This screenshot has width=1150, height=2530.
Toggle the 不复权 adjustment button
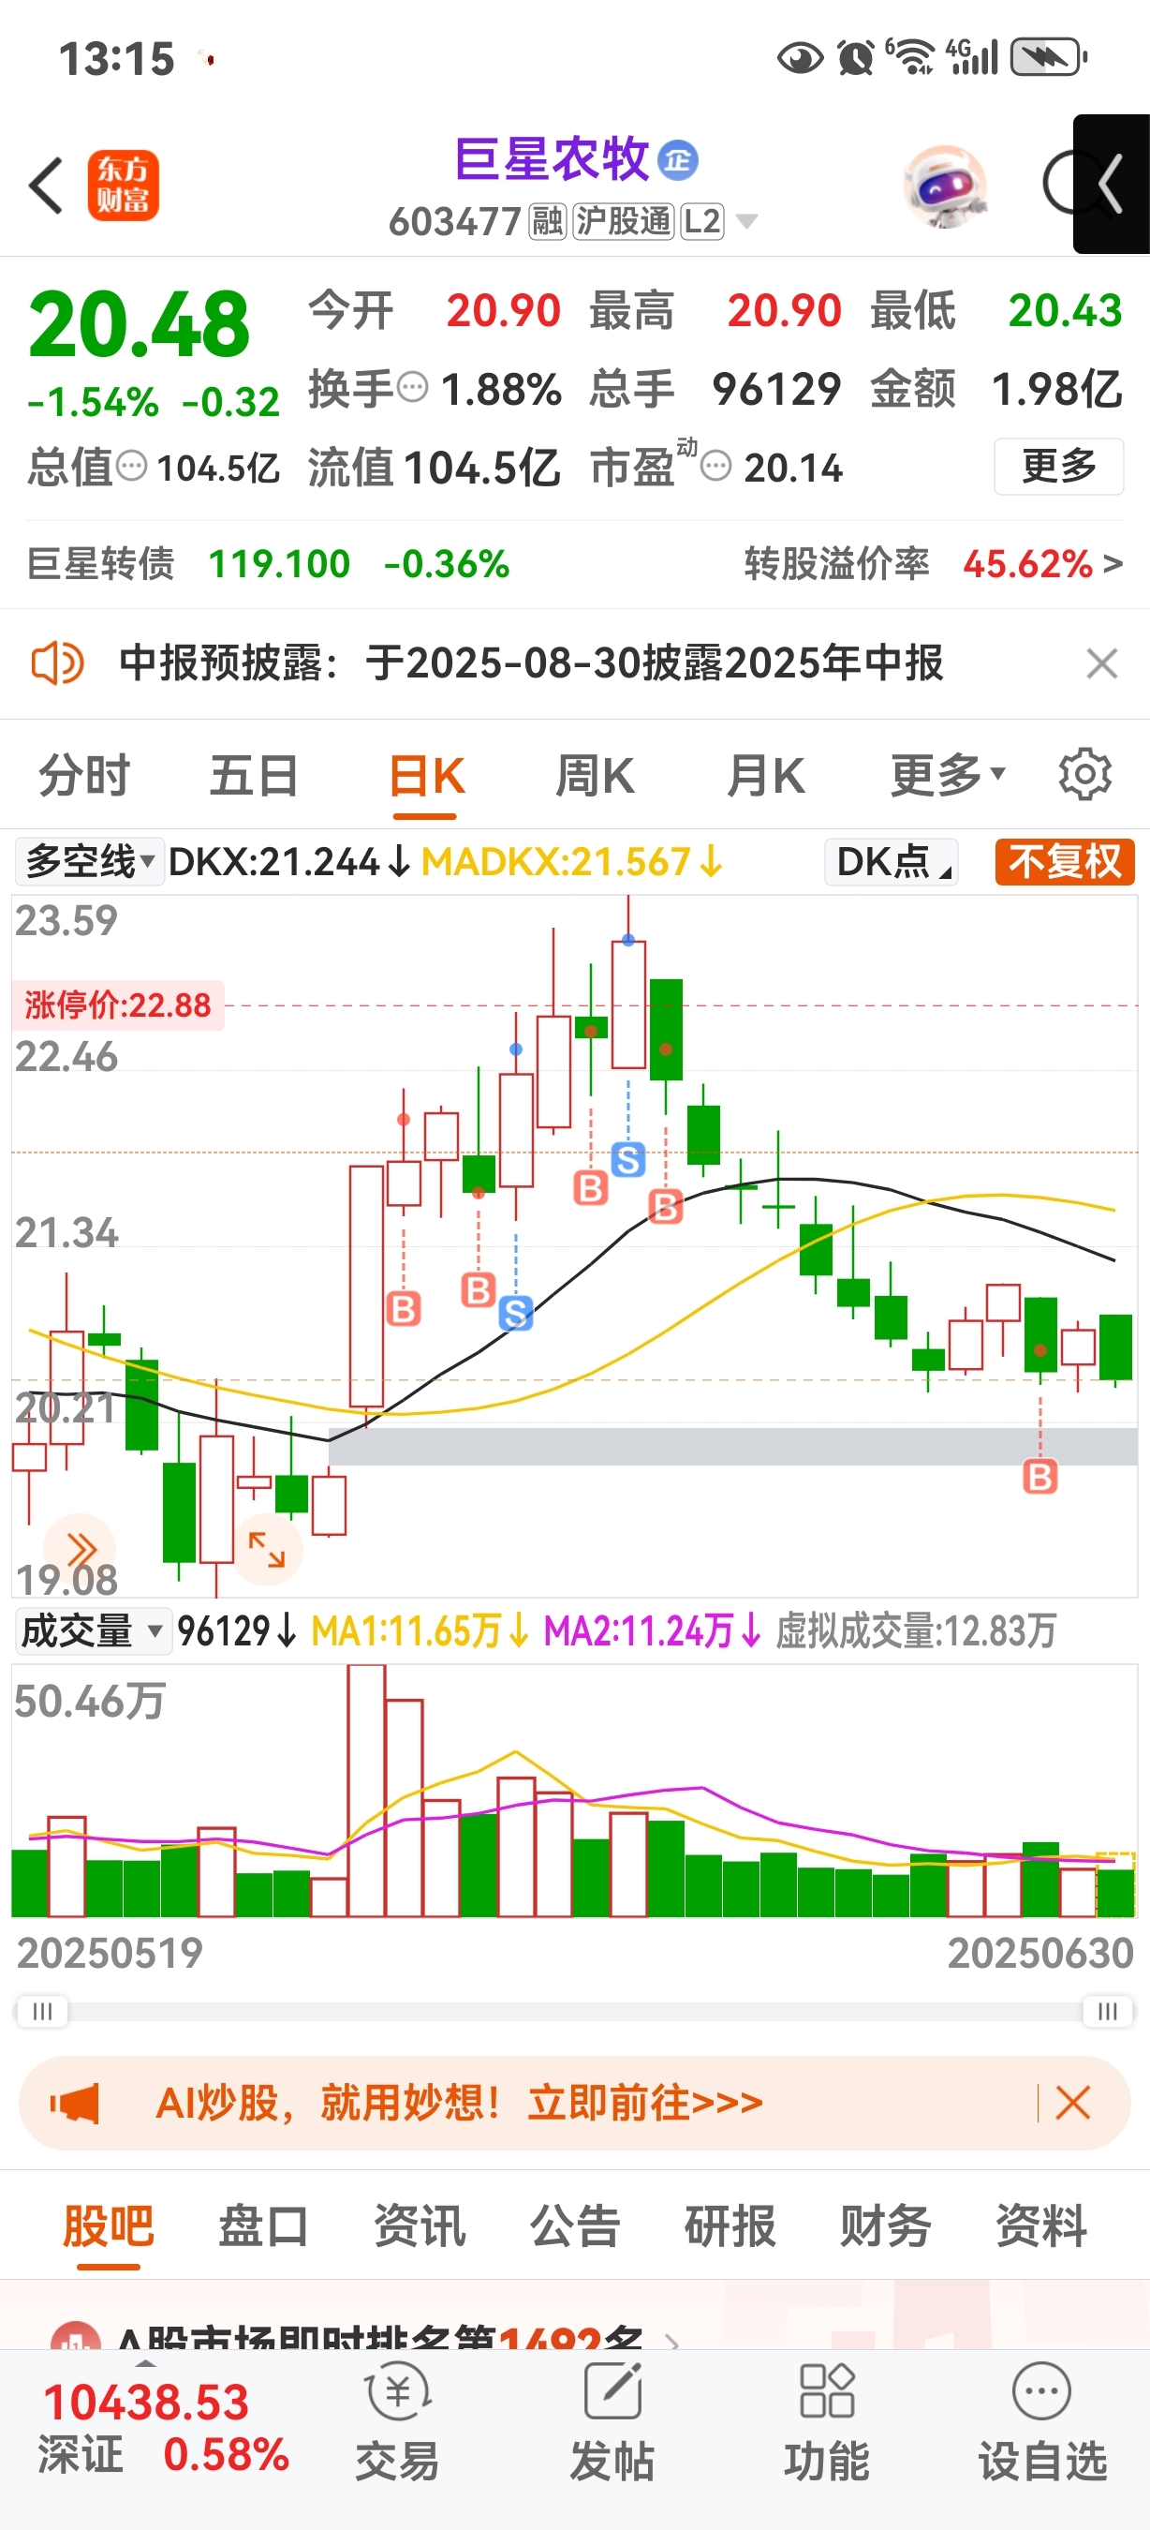(1065, 861)
